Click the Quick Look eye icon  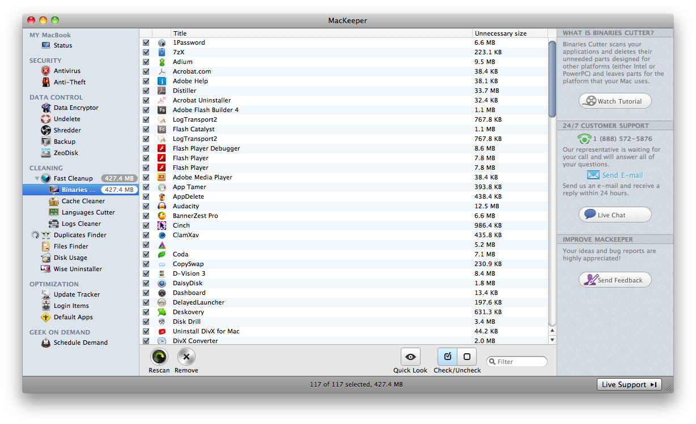click(410, 357)
